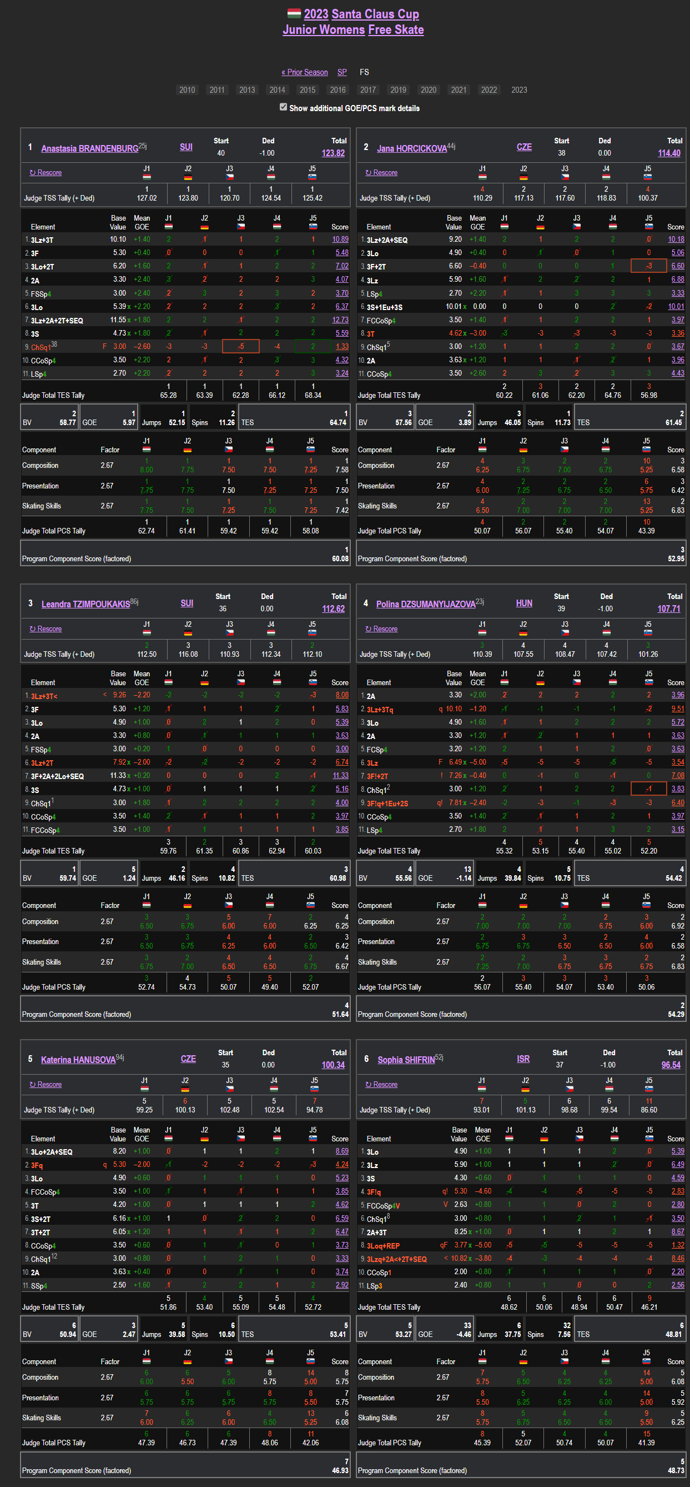Click the SUI country link for Tzimpoukakis
690x1487 pixels.
187,603
